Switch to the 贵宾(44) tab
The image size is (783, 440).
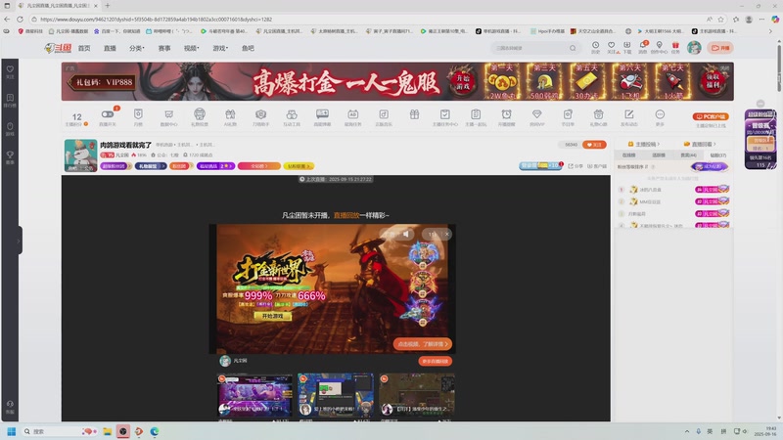689,155
